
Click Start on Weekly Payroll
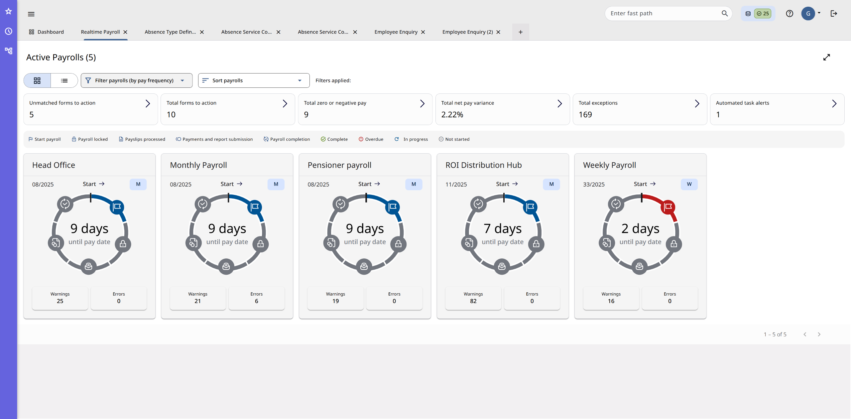point(645,184)
